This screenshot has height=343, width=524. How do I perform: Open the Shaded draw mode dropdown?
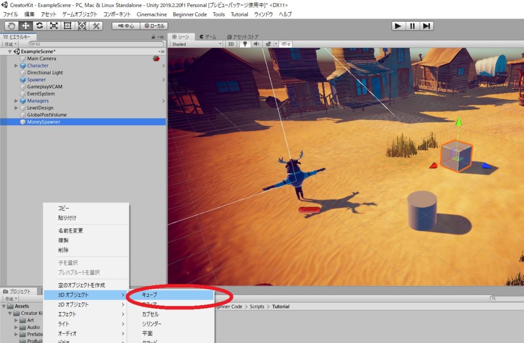point(196,44)
